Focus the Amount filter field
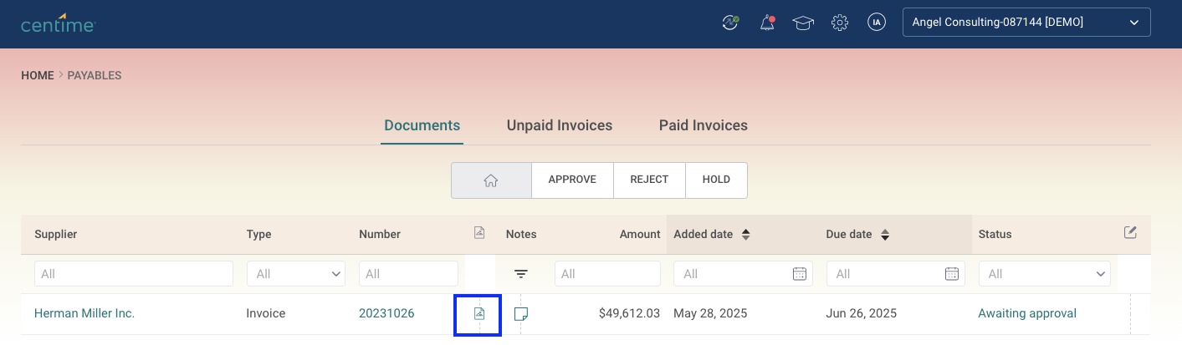 [607, 274]
